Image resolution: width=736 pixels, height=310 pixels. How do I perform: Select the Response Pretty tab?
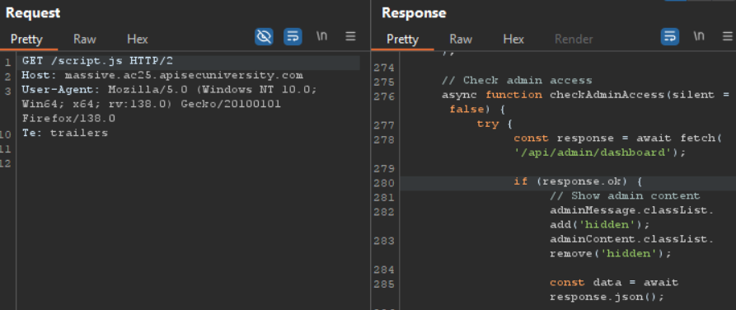click(x=403, y=39)
